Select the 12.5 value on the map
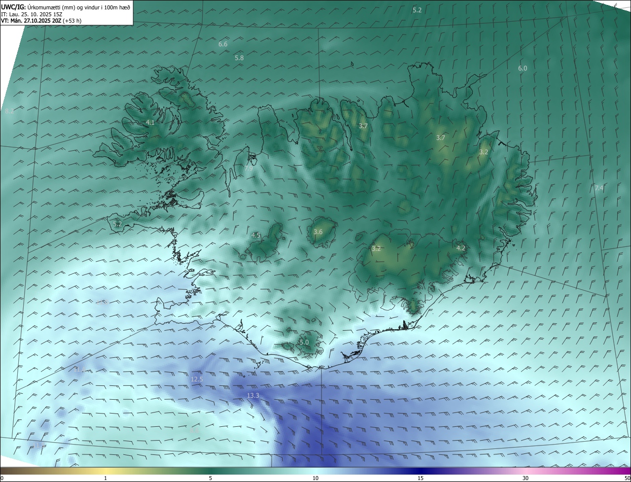This screenshot has width=631, height=482. coord(197,379)
